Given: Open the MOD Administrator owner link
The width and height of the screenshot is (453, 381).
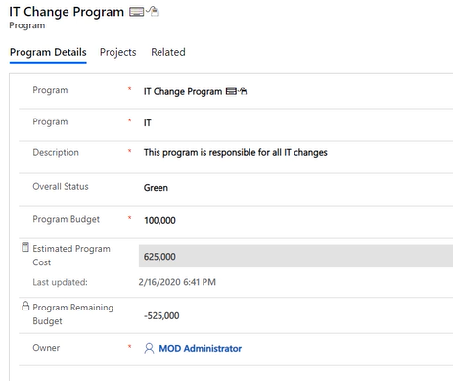Looking at the screenshot, I should point(200,349).
